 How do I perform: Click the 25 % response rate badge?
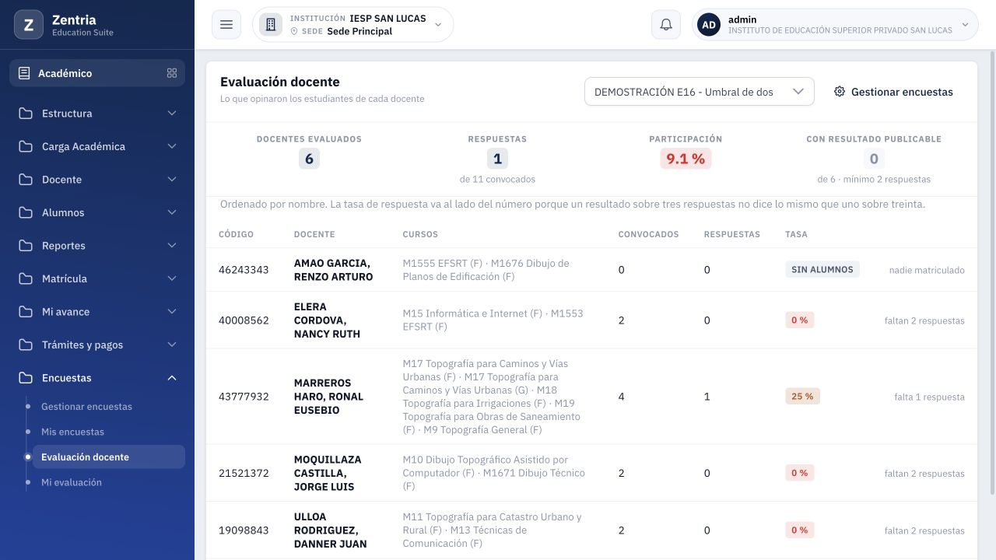802,397
